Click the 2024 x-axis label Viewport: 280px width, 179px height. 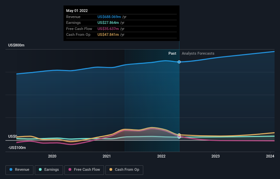coord(270,156)
